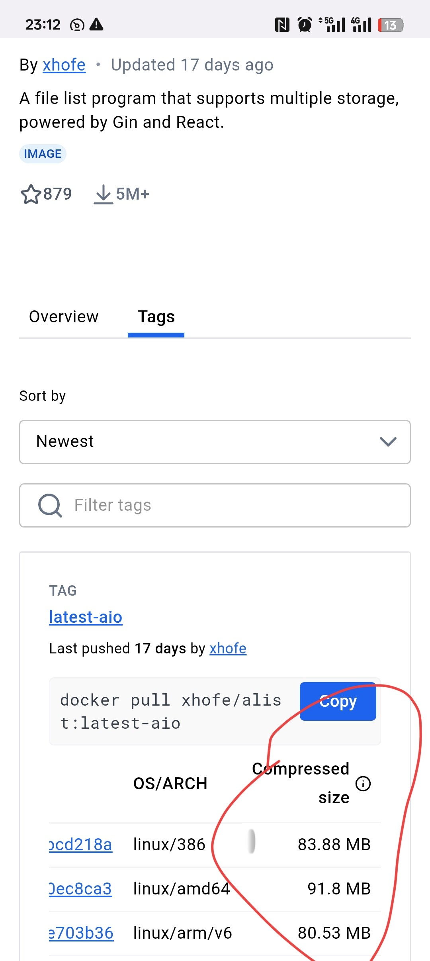The width and height of the screenshot is (430, 961).
Task: Switch to the Overview tab
Action: coord(64,317)
